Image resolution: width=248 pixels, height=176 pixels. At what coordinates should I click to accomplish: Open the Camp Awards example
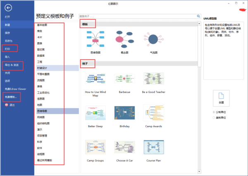click(x=154, y=117)
